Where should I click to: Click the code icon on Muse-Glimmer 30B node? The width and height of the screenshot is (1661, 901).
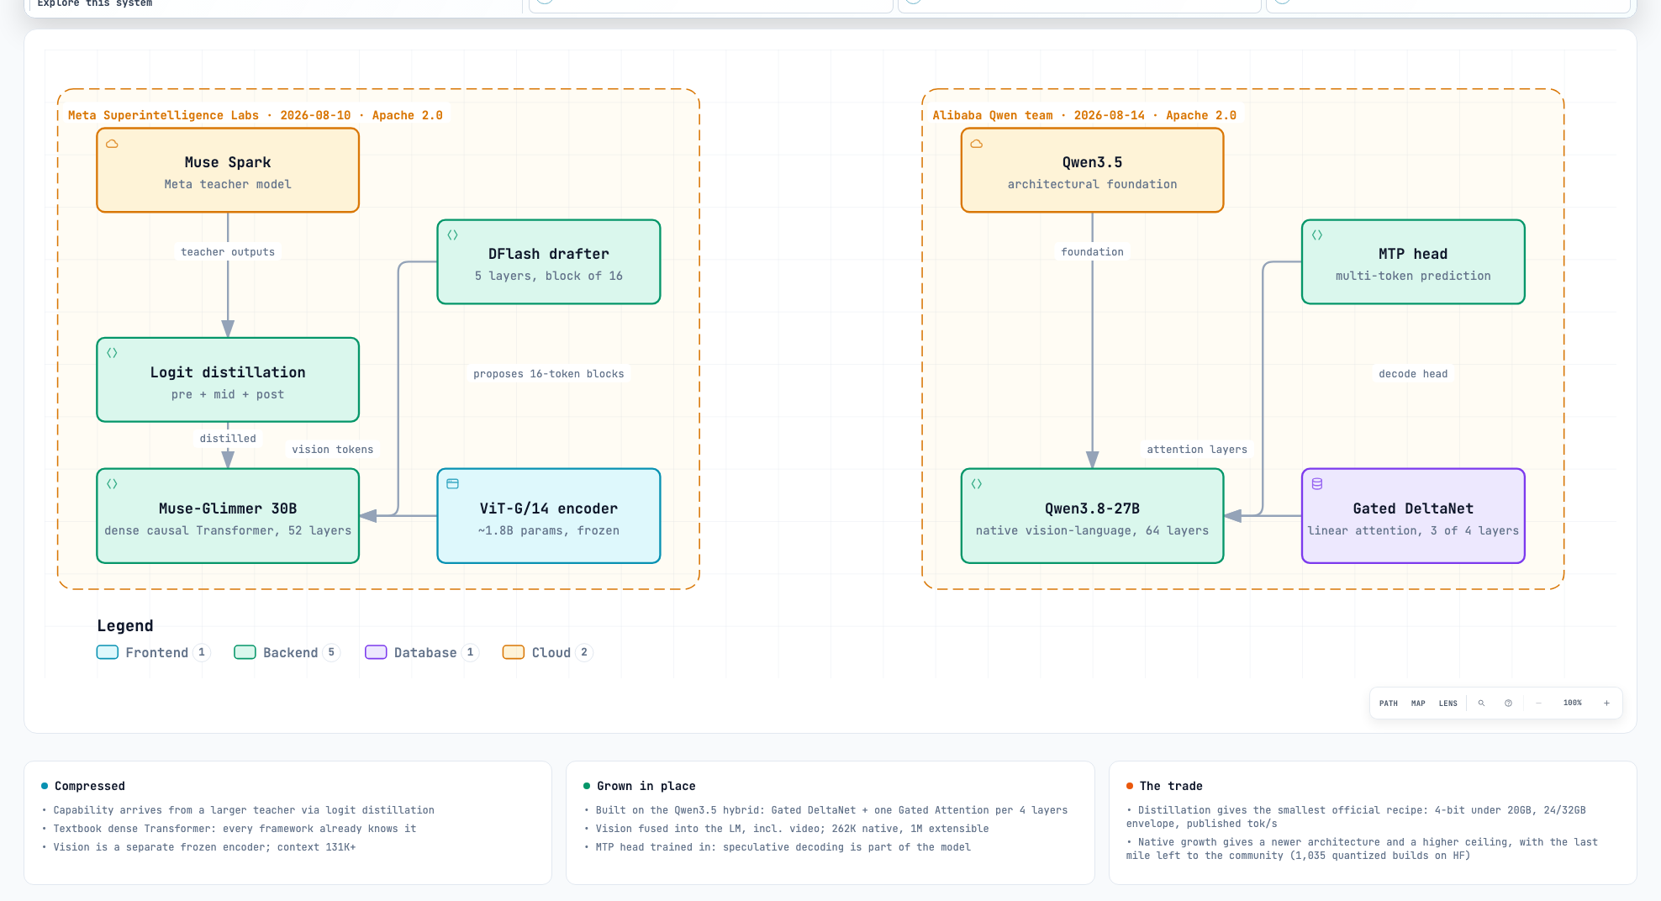click(x=112, y=484)
